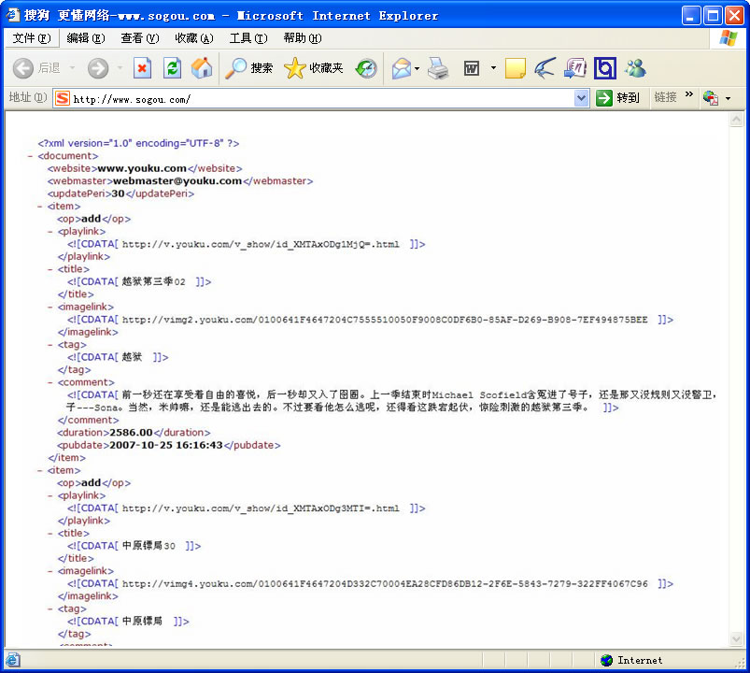Collapse the first comment XML node
The image size is (750, 673).
pos(51,382)
